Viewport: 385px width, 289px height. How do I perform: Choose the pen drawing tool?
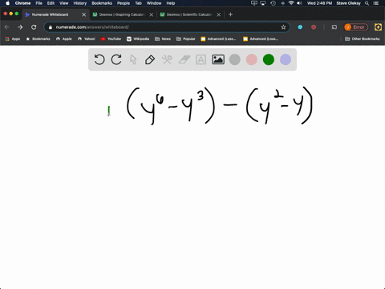150,59
